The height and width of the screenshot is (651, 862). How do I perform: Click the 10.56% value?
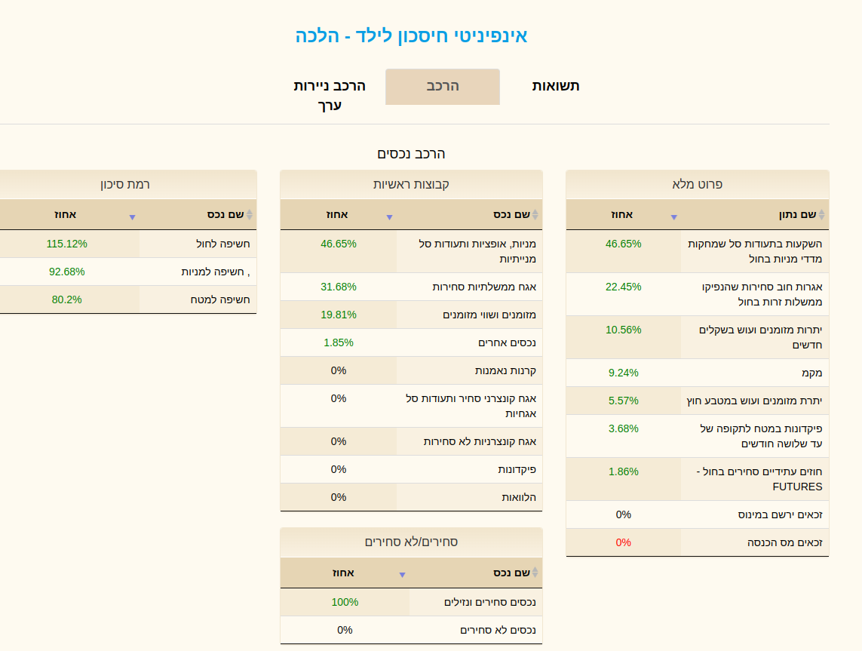(x=624, y=330)
